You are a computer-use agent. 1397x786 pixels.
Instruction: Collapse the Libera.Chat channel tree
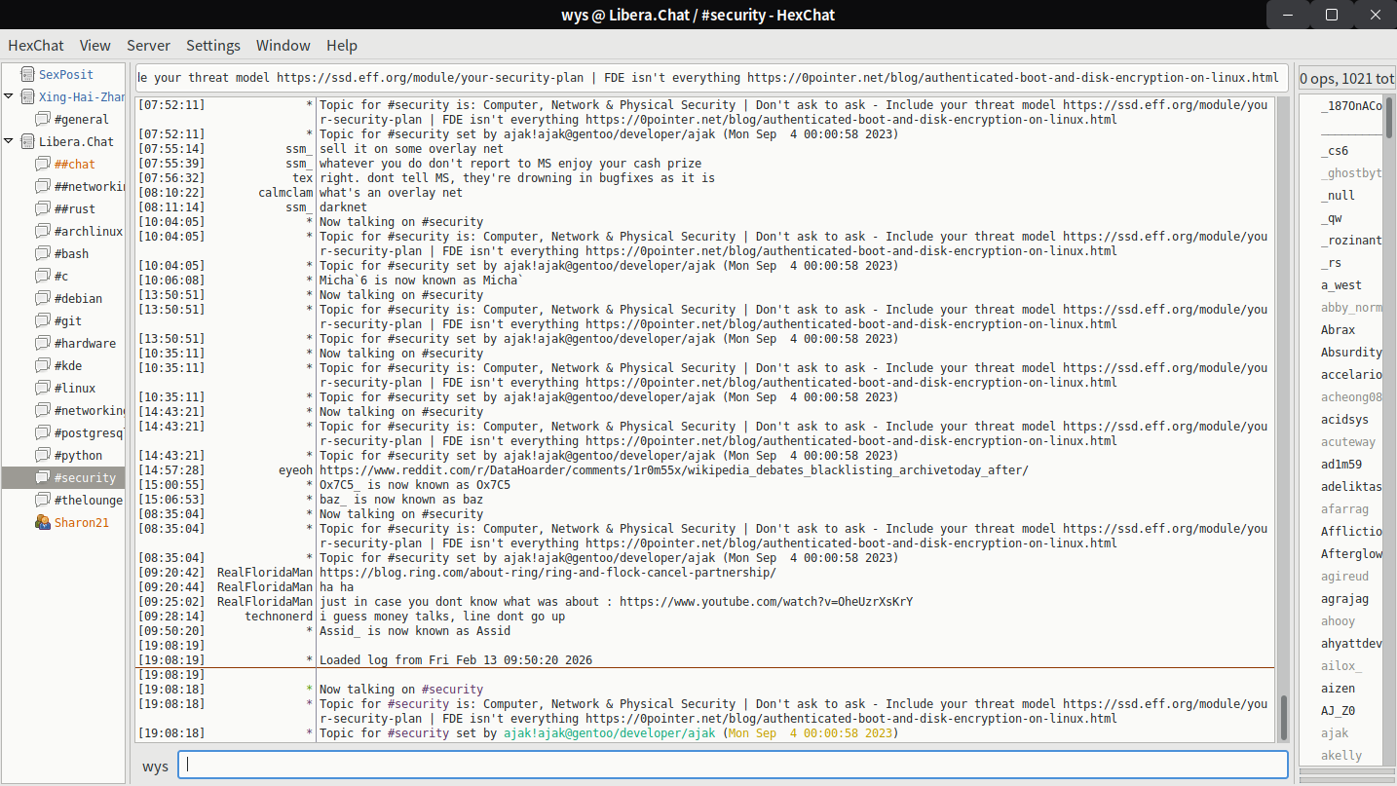[9, 141]
